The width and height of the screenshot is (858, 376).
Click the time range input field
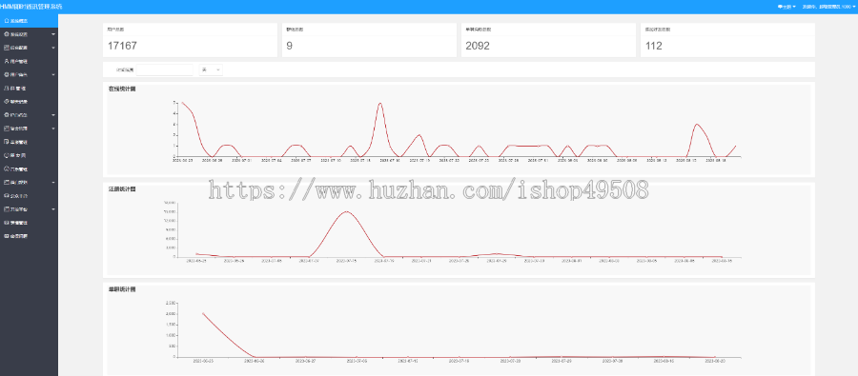(x=165, y=69)
